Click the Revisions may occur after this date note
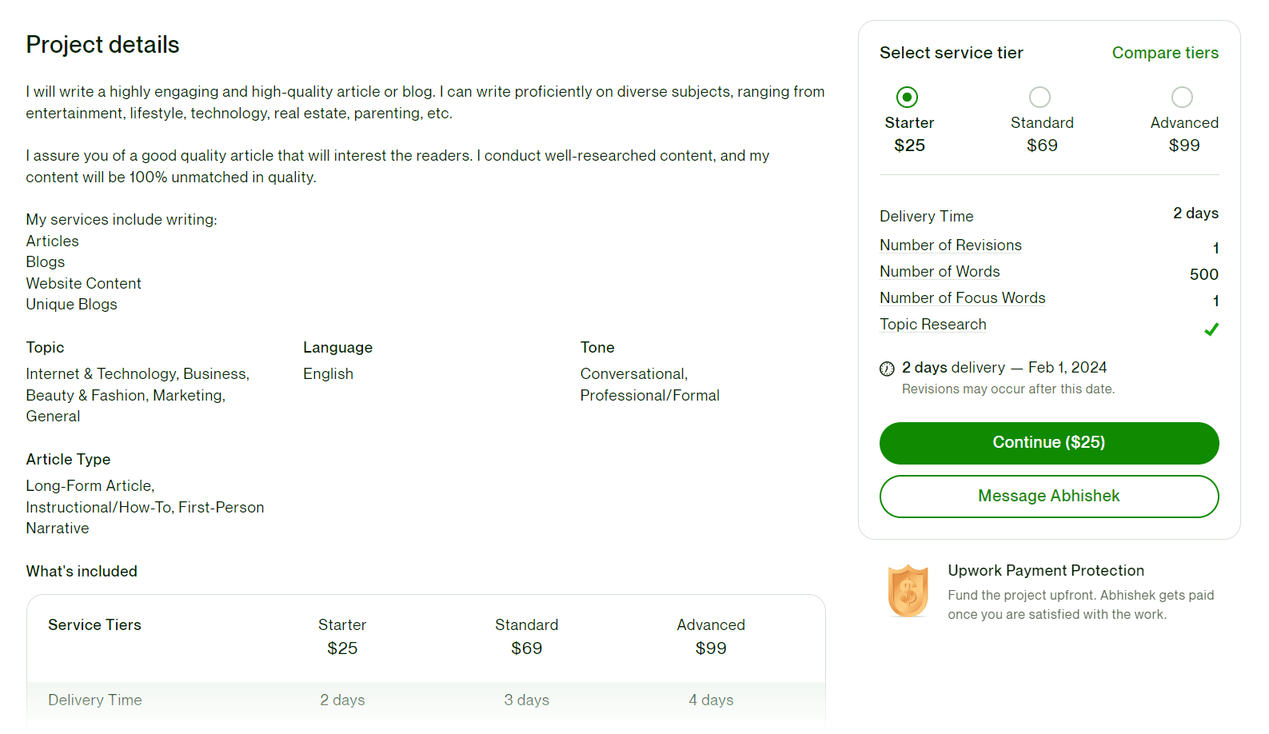This screenshot has height=734, width=1269. [x=1008, y=389]
